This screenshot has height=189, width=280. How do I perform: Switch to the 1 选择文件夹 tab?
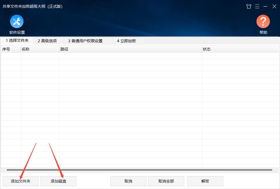[17, 40]
